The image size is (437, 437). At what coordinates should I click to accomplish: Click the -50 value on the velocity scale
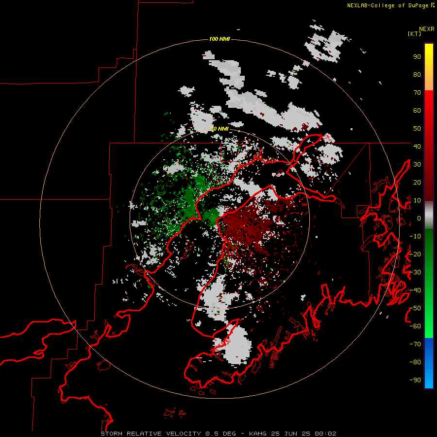pyautogui.click(x=415, y=308)
